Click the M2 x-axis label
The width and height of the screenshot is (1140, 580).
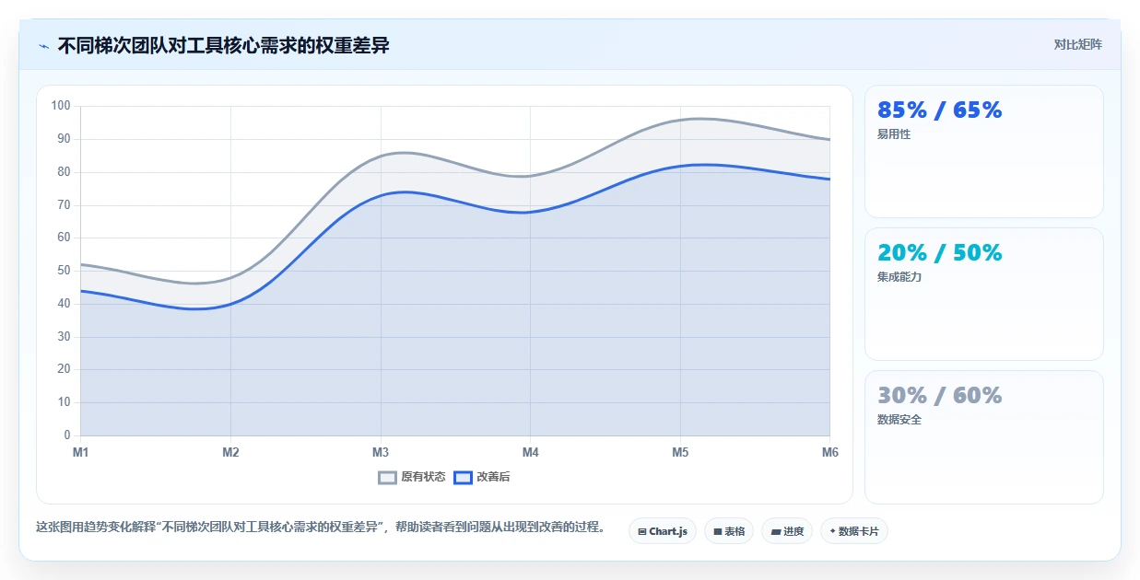click(x=230, y=452)
